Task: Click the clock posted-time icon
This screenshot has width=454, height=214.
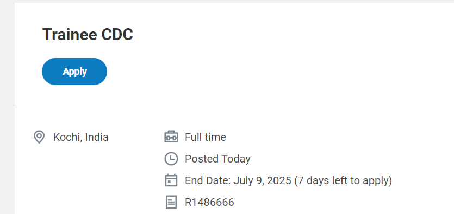Action: [x=171, y=159]
